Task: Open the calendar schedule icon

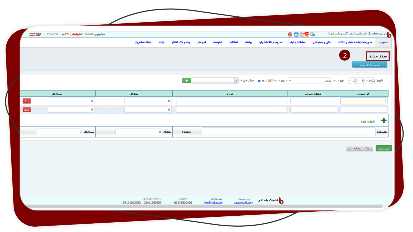Action: [x=302, y=34]
